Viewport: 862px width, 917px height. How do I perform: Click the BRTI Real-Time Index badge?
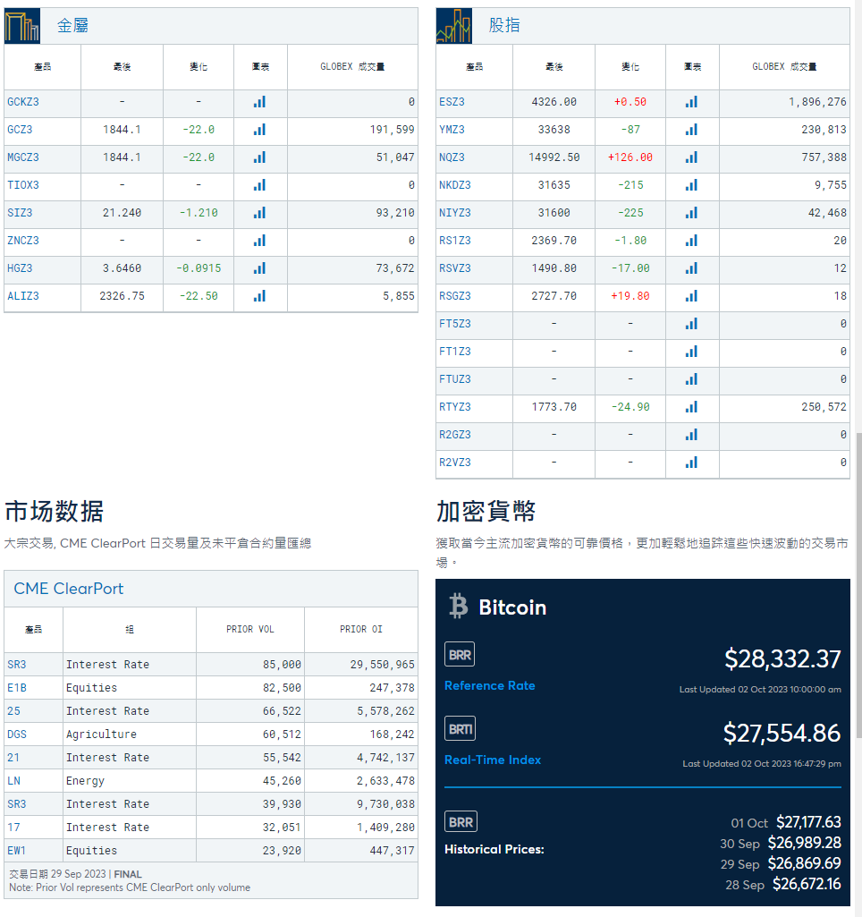[x=461, y=729]
